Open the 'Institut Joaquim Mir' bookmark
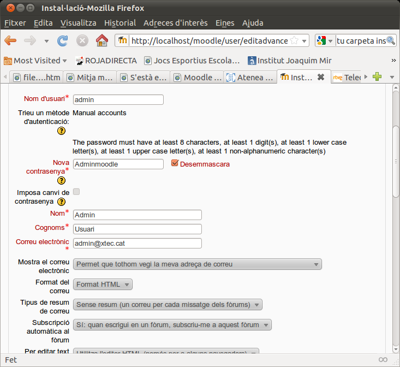The height and width of the screenshot is (367, 400). 289,61
